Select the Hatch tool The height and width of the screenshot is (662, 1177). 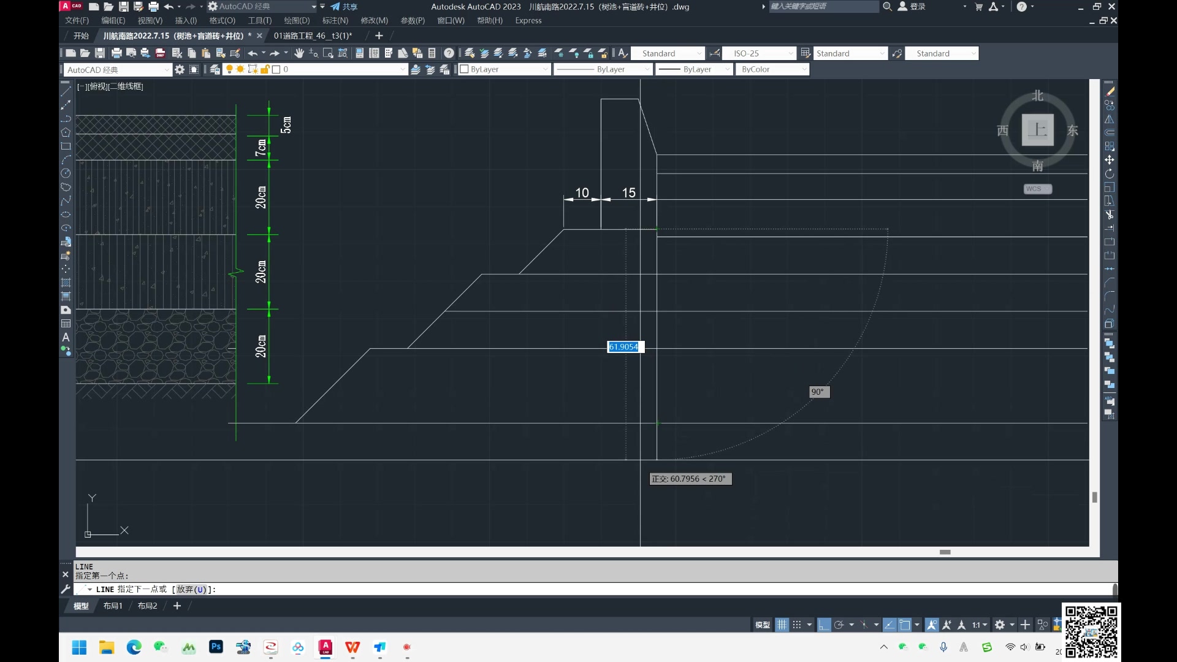66,283
